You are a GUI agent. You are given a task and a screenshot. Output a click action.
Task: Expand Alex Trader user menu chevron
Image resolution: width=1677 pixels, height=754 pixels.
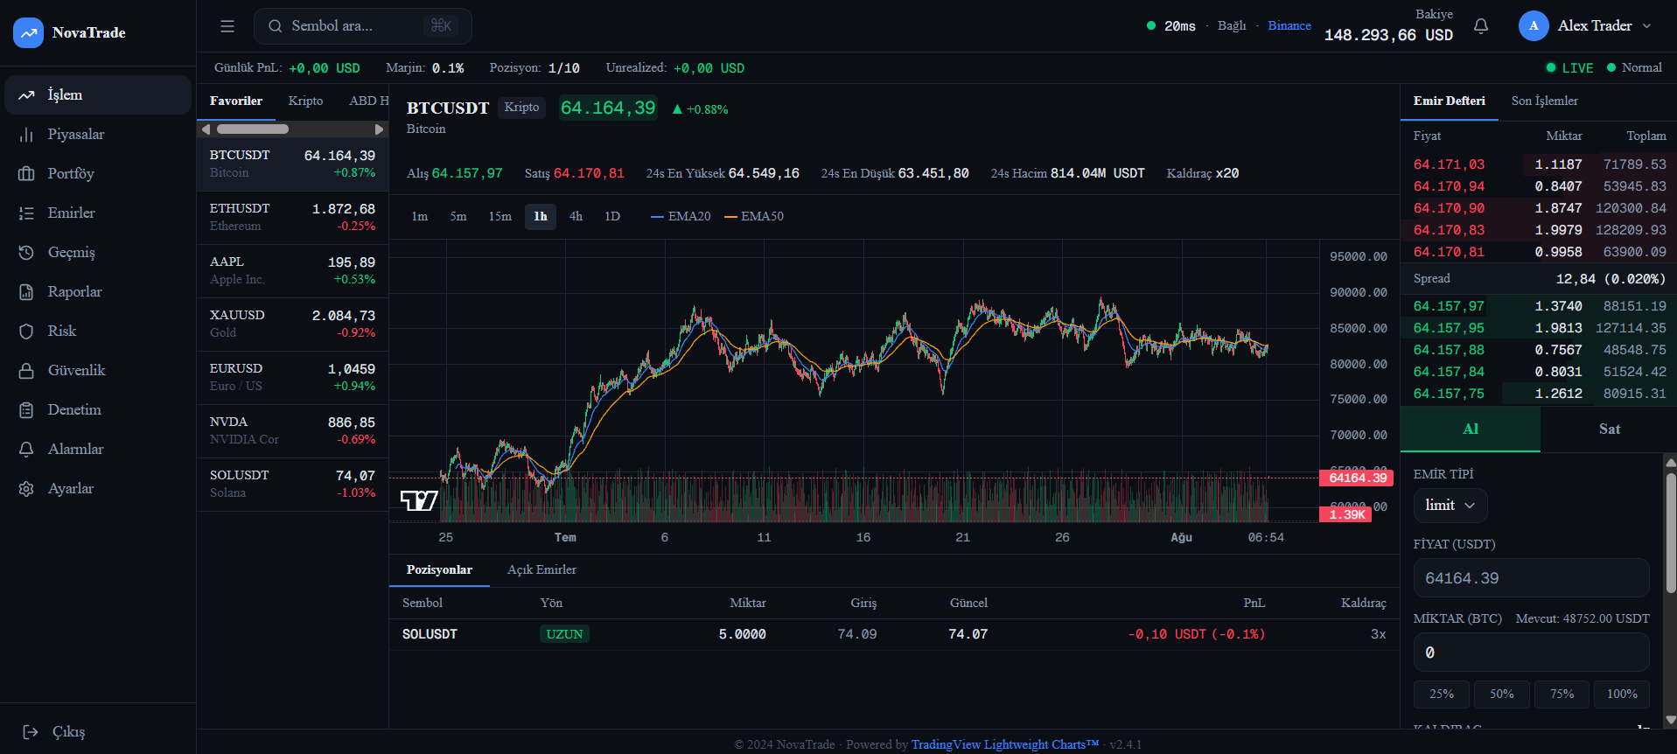pos(1647,26)
